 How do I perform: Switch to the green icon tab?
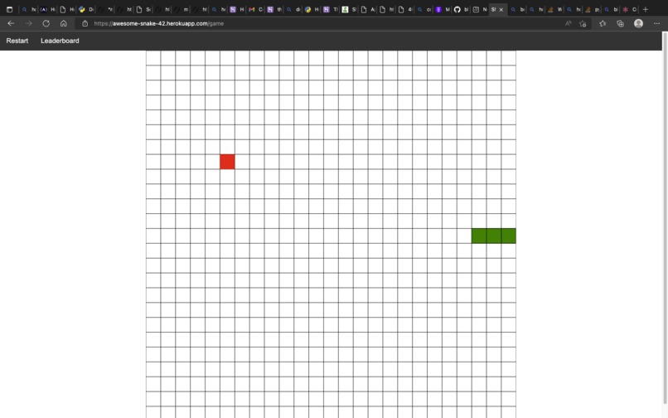pos(348,9)
